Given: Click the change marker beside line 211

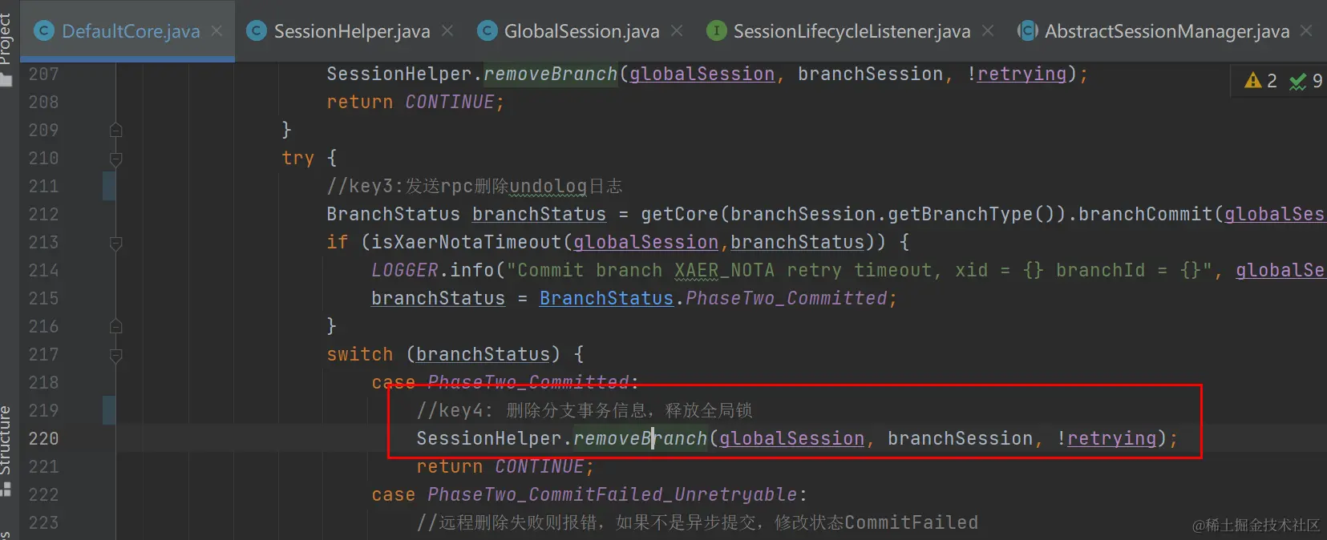Looking at the screenshot, I should (109, 186).
